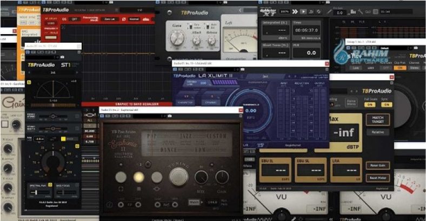Click Euphonia's lit yellow middle mode button
426x221 pixels.
pyautogui.click(x=138, y=177)
